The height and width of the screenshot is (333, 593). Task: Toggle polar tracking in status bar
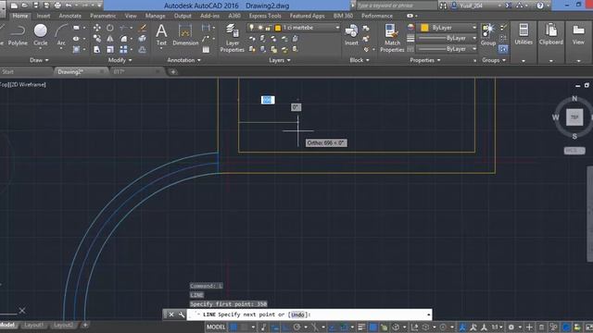pos(297,327)
